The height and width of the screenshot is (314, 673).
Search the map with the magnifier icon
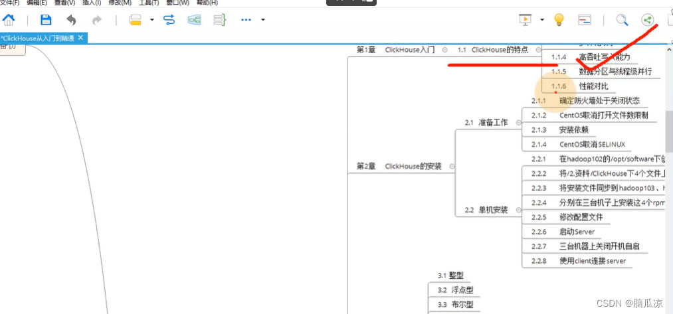(x=622, y=20)
